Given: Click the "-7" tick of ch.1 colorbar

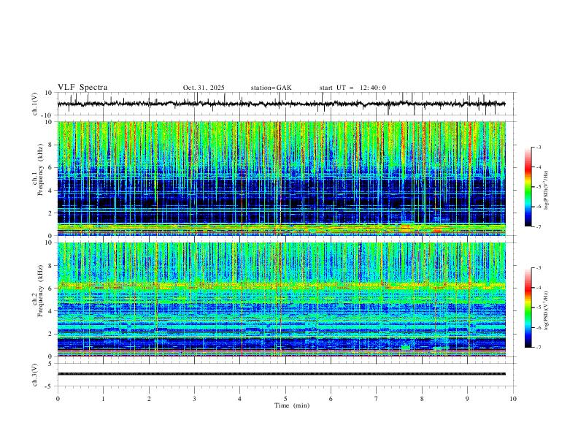Looking at the screenshot, I should pos(539,226).
